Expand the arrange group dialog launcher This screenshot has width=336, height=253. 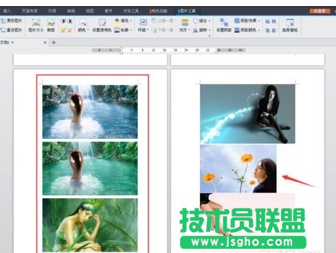pyautogui.click(x=210, y=36)
